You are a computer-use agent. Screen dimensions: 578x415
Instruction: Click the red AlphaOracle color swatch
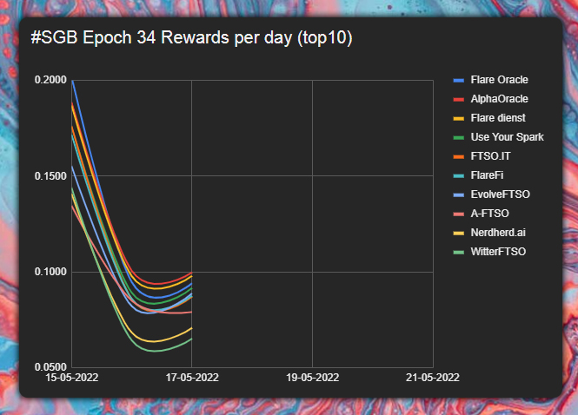click(459, 100)
